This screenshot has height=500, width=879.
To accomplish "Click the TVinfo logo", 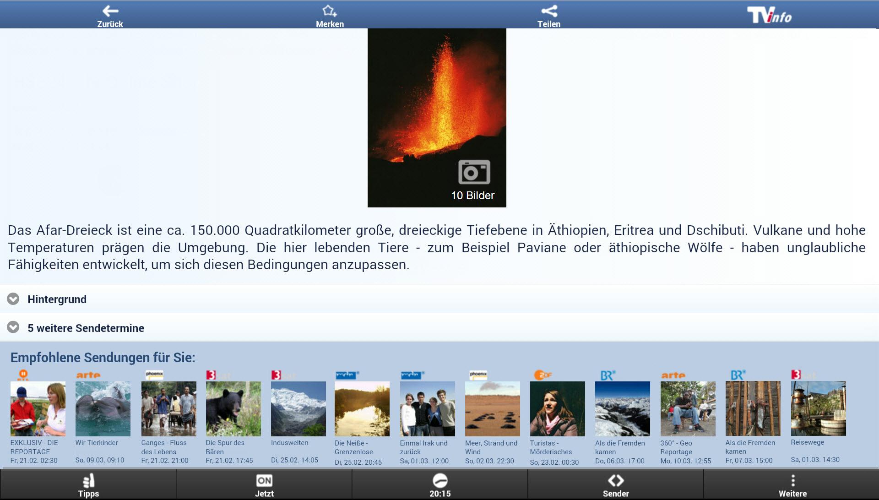I will pos(769,16).
